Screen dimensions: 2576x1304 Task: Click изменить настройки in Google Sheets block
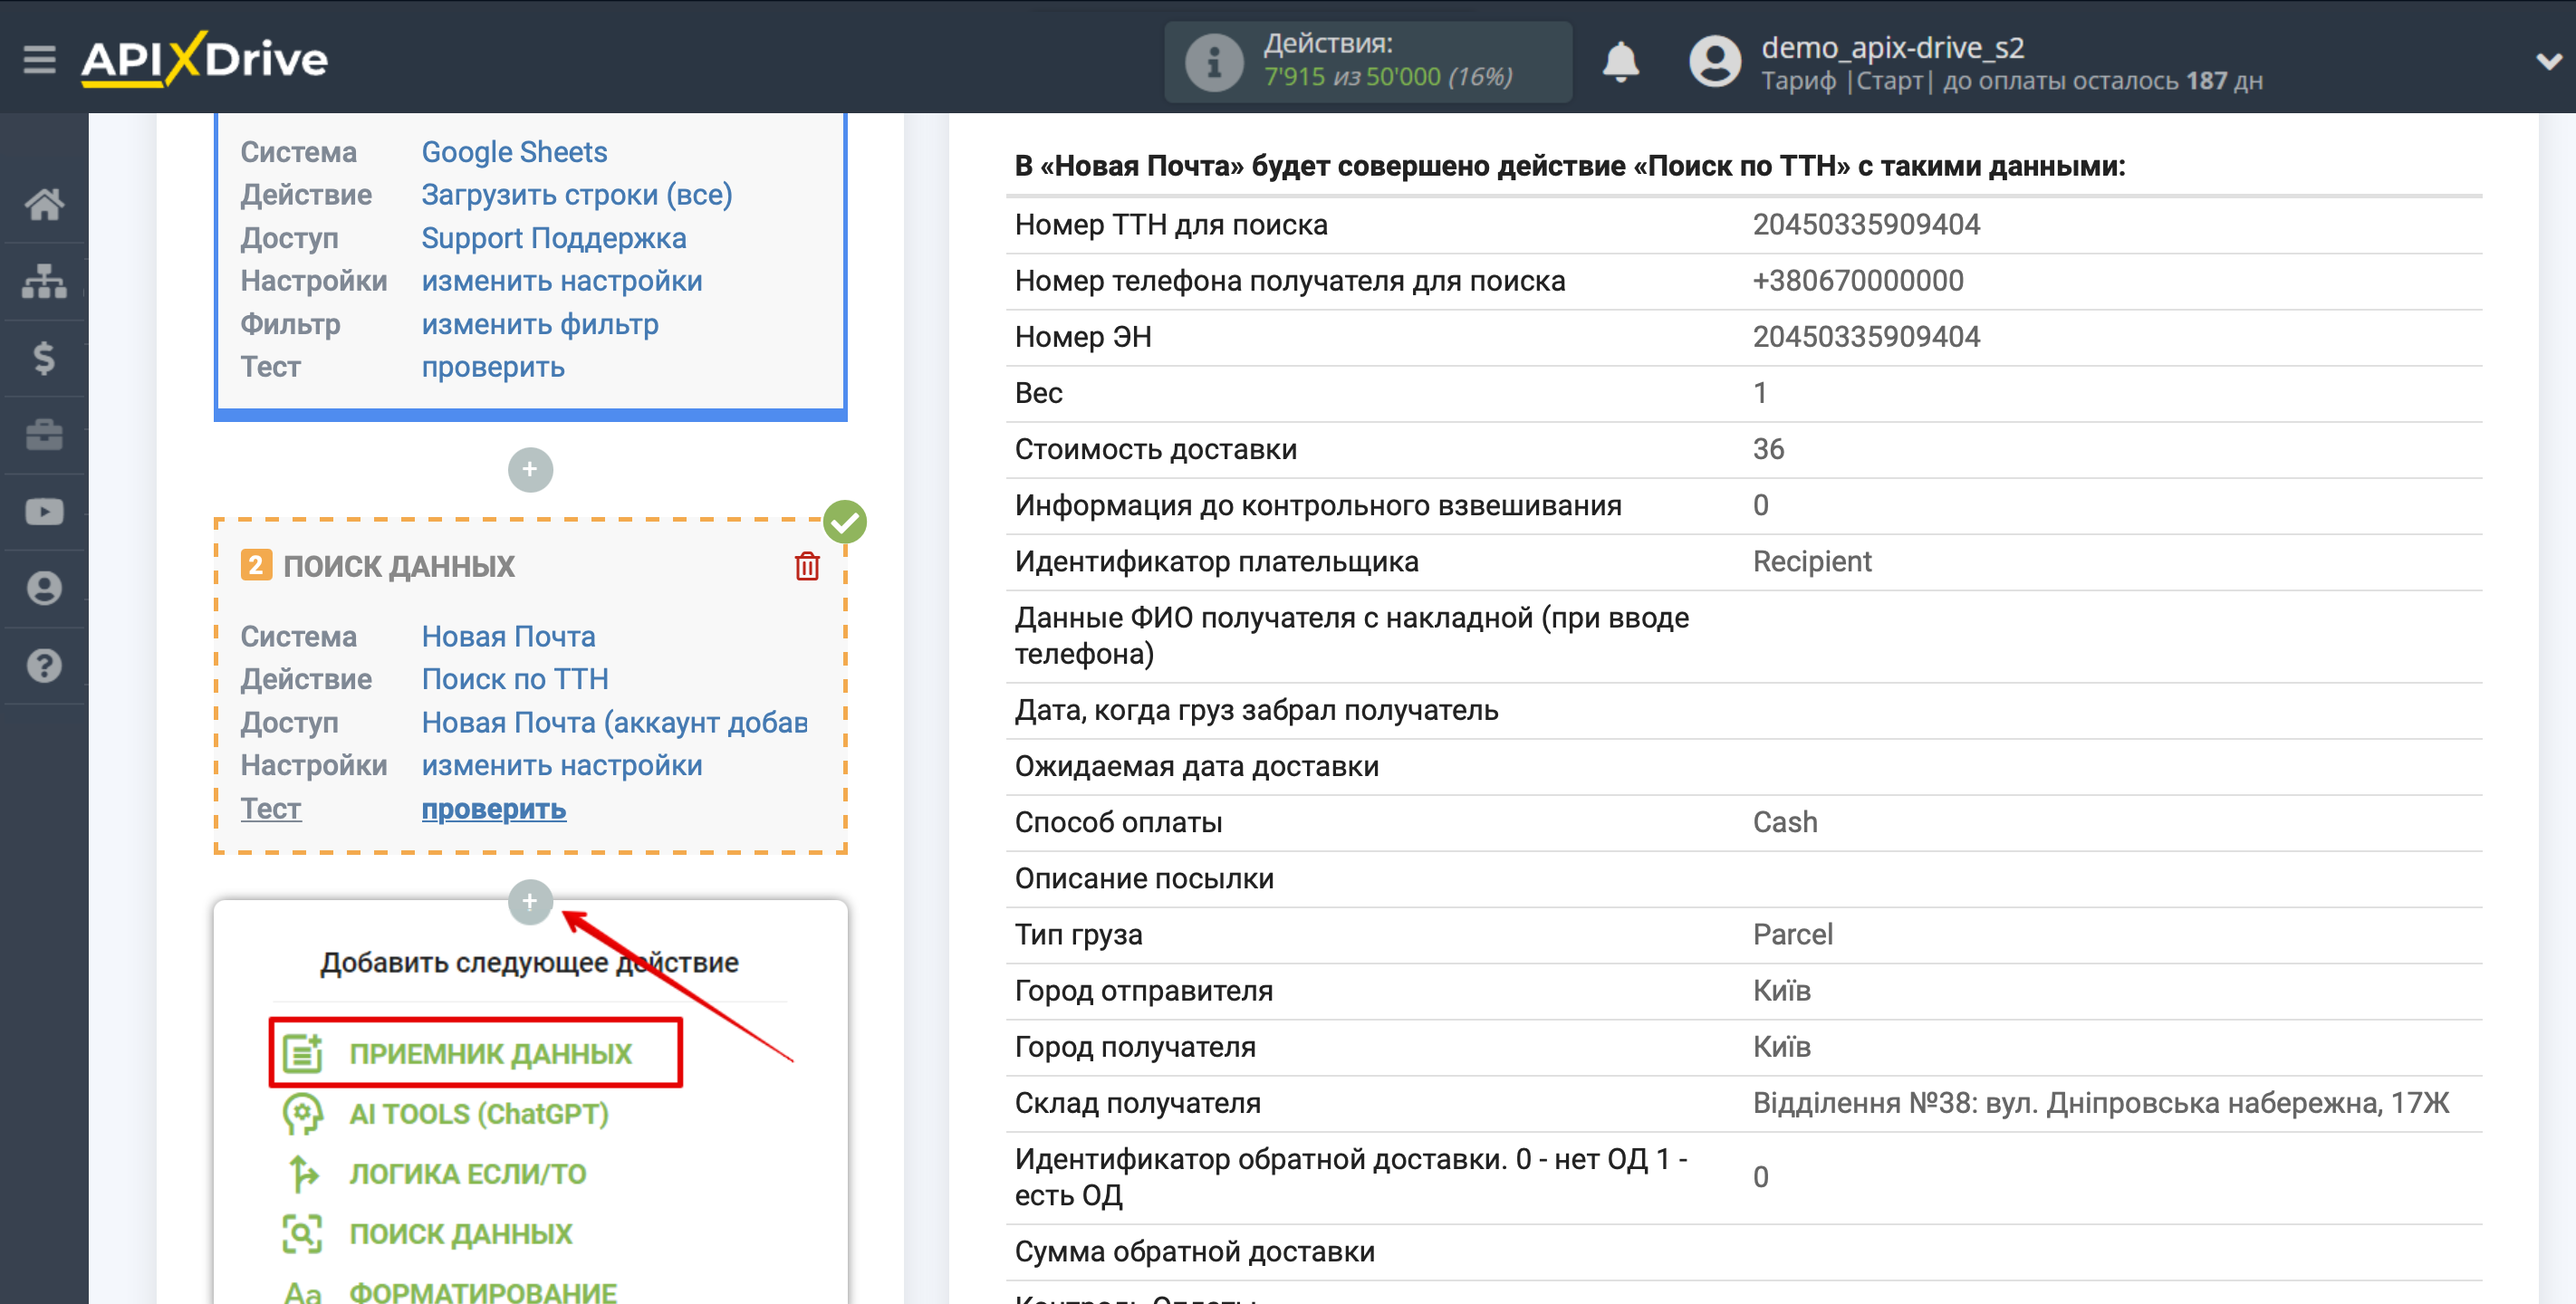point(562,281)
